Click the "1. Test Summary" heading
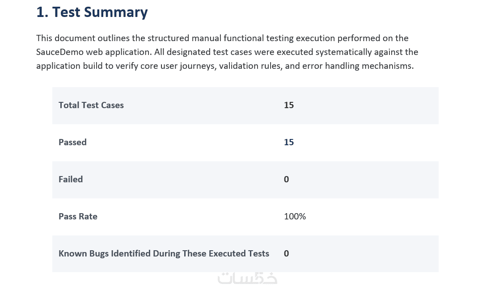495x290 pixels. (x=92, y=13)
